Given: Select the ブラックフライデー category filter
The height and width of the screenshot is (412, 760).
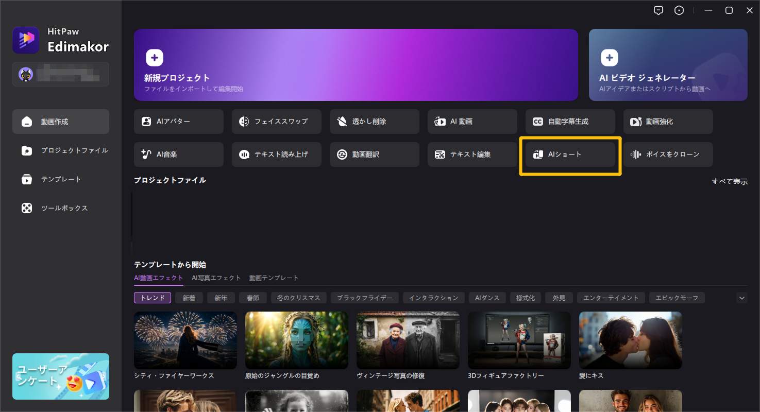Looking at the screenshot, I should [x=364, y=298].
